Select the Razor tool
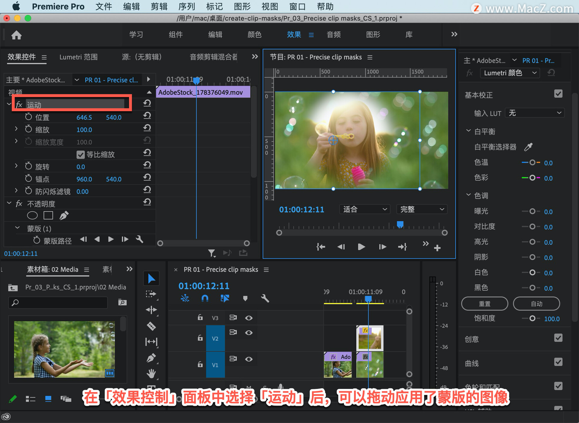This screenshot has height=423, width=579. [151, 326]
